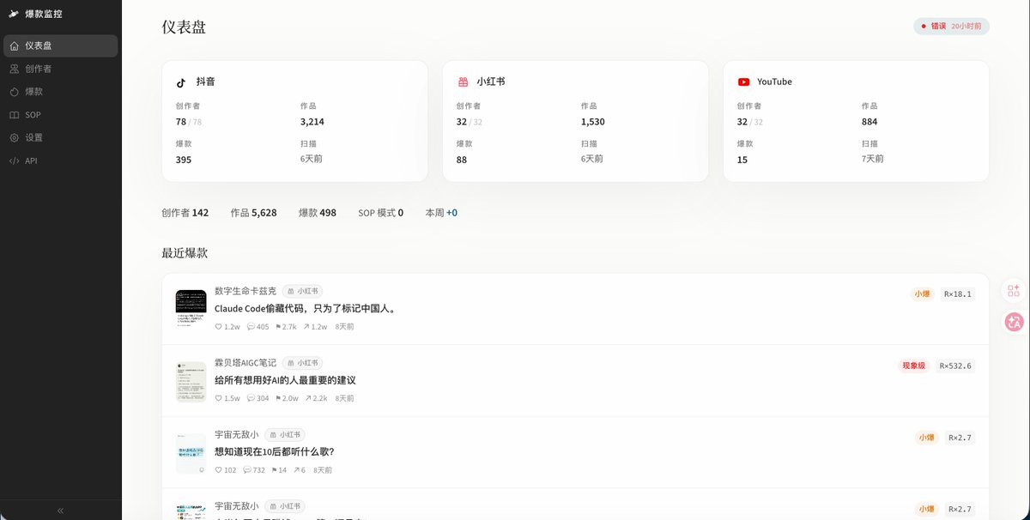Click share icon showing 1.2w
This screenshot has height=520, width=1030.
307,327
